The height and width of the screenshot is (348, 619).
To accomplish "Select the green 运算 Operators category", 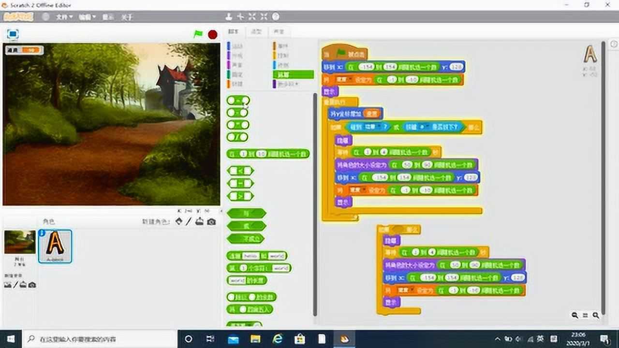I will pyautogui.click(x=293, y=74).
